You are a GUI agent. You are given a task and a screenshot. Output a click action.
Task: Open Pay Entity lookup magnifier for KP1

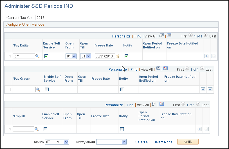click(x=37, y=56)
